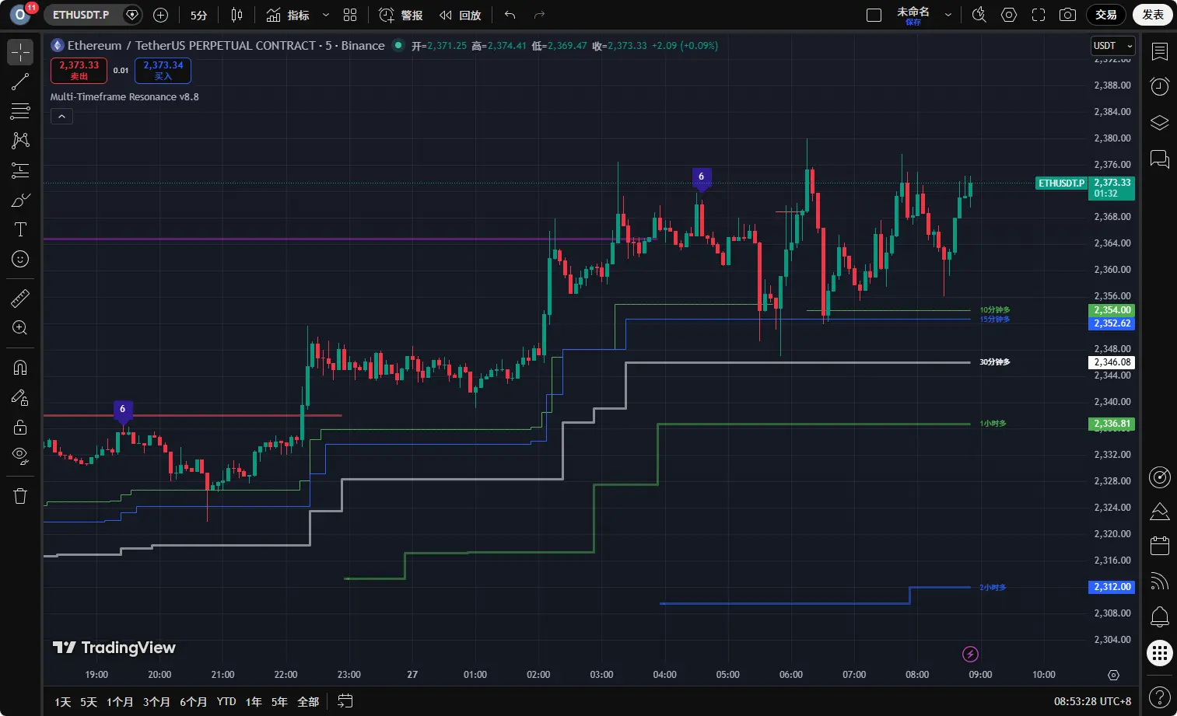The width and height of the screenshot is (1177, 716).
Task: Open forecasting and measurement tools
Action: (x=20, y=170)
